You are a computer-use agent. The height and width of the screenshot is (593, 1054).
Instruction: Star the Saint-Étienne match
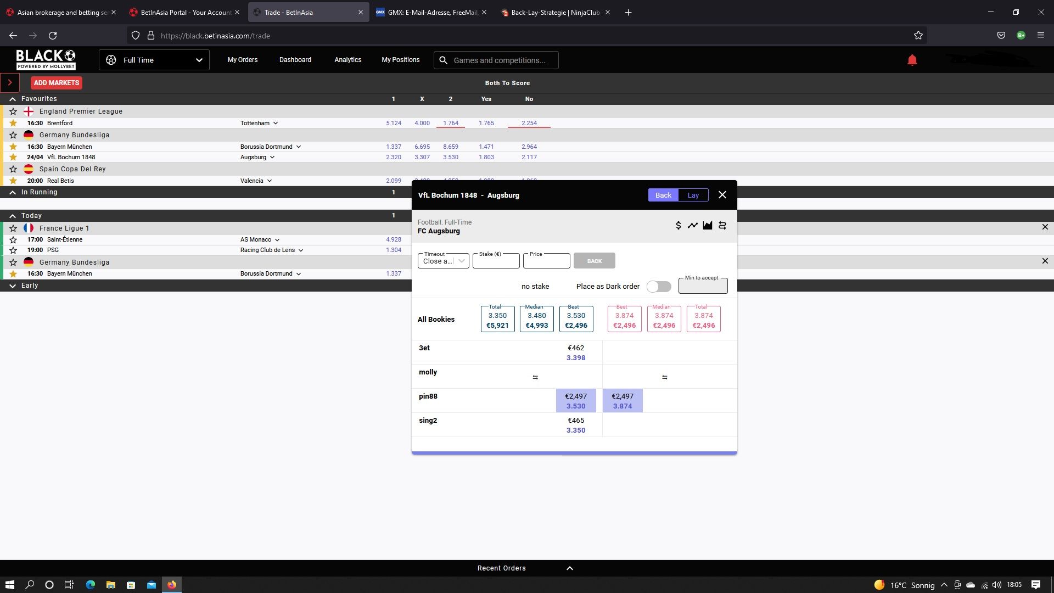(13, 239)
